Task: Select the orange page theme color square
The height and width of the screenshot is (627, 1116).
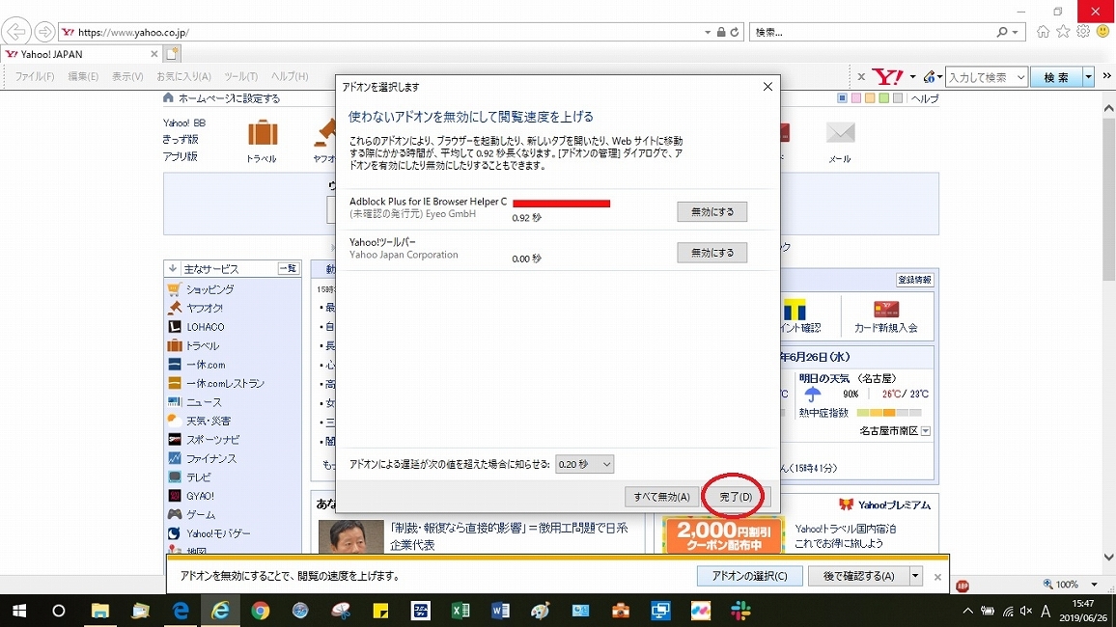Action: 870,98
